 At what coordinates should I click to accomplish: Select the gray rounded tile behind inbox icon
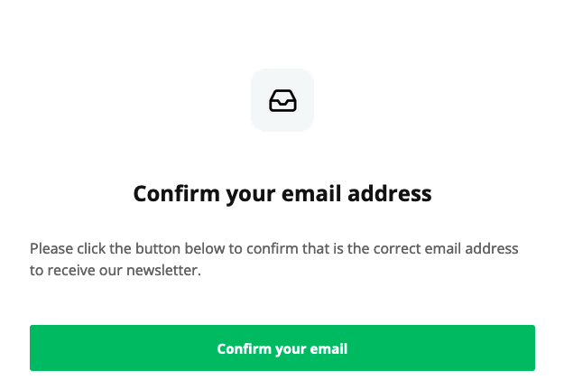tap(282, 100)
